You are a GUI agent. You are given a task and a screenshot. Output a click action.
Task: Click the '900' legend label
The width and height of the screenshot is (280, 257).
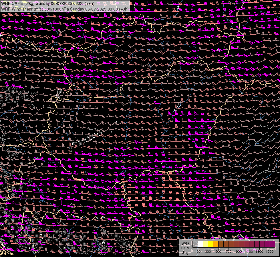point(239,252)
